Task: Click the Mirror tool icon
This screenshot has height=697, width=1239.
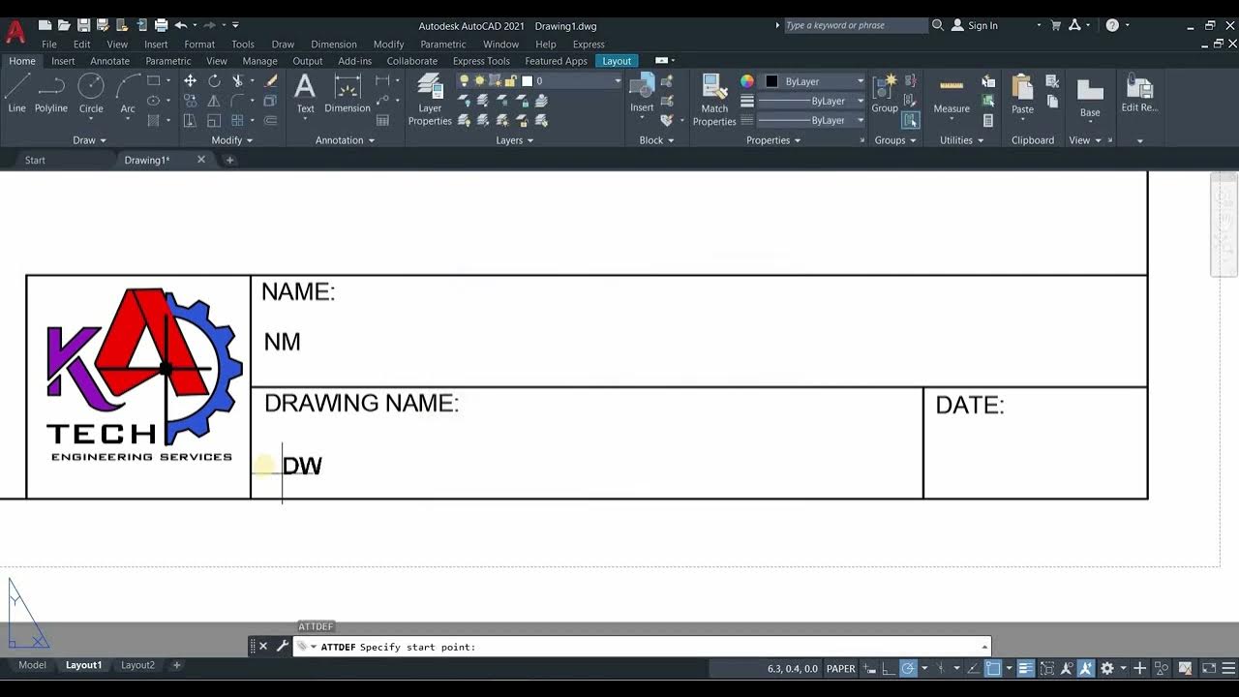Action: (214, 101)
